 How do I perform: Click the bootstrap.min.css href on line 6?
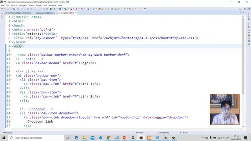(x=149, y=38)
